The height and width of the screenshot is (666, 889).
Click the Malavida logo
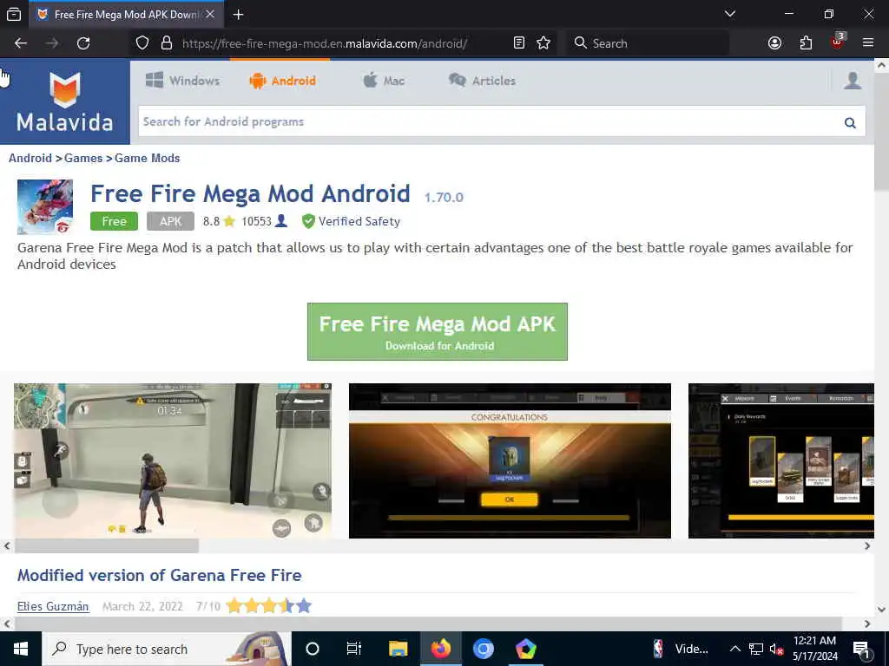click(64, 102)
